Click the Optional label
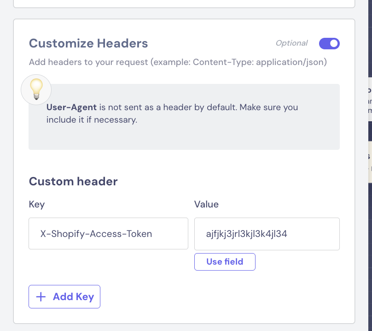This screenshot has width=372, height=331. [x=291, y=43]
